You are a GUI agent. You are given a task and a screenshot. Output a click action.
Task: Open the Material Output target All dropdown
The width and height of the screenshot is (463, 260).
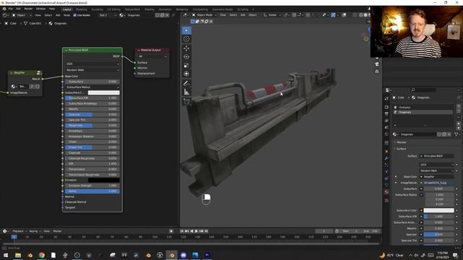pyautogui.click(x=153, y=56)
